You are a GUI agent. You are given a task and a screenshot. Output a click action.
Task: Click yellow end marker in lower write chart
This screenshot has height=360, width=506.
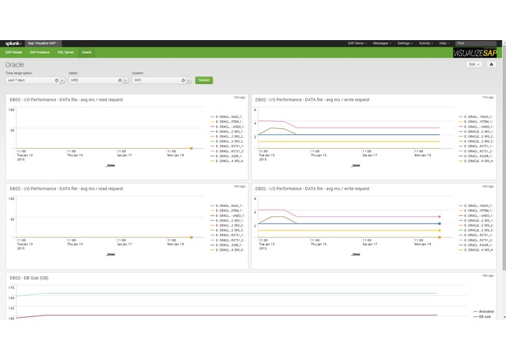(x=440, y=230)
